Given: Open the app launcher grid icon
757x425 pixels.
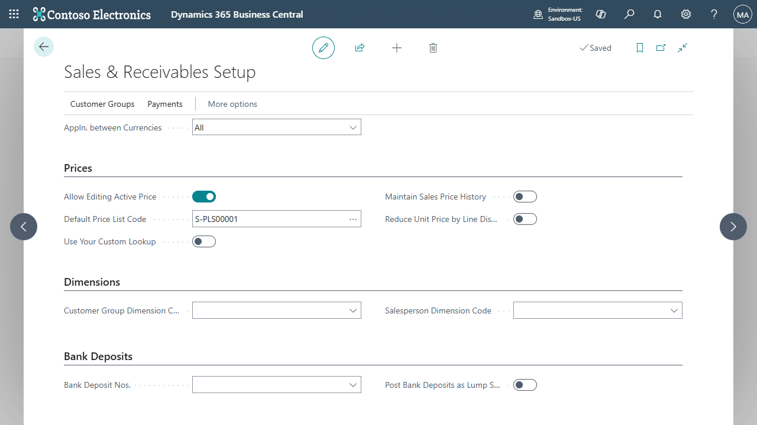Looking at the screenshot, I should [14, 14].
